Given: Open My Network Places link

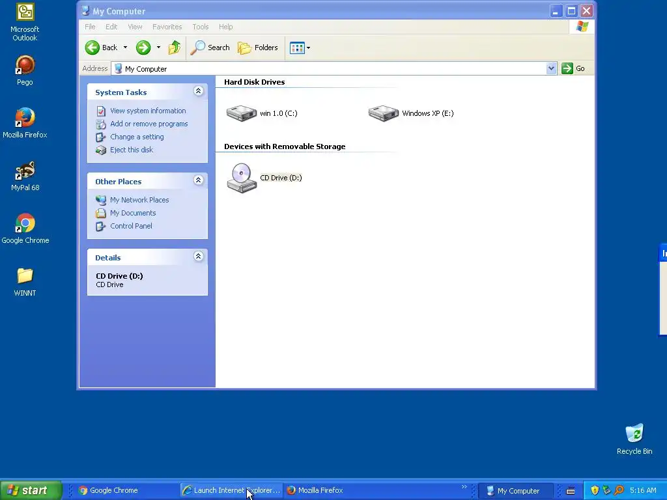Looking at the screenshot, I should 139,200.
